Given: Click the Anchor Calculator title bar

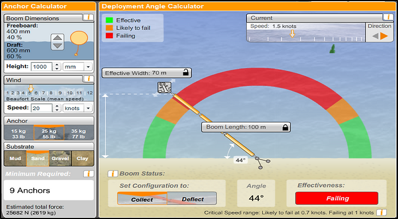Looking at the screenshot, I should click(x=49, y=6).
